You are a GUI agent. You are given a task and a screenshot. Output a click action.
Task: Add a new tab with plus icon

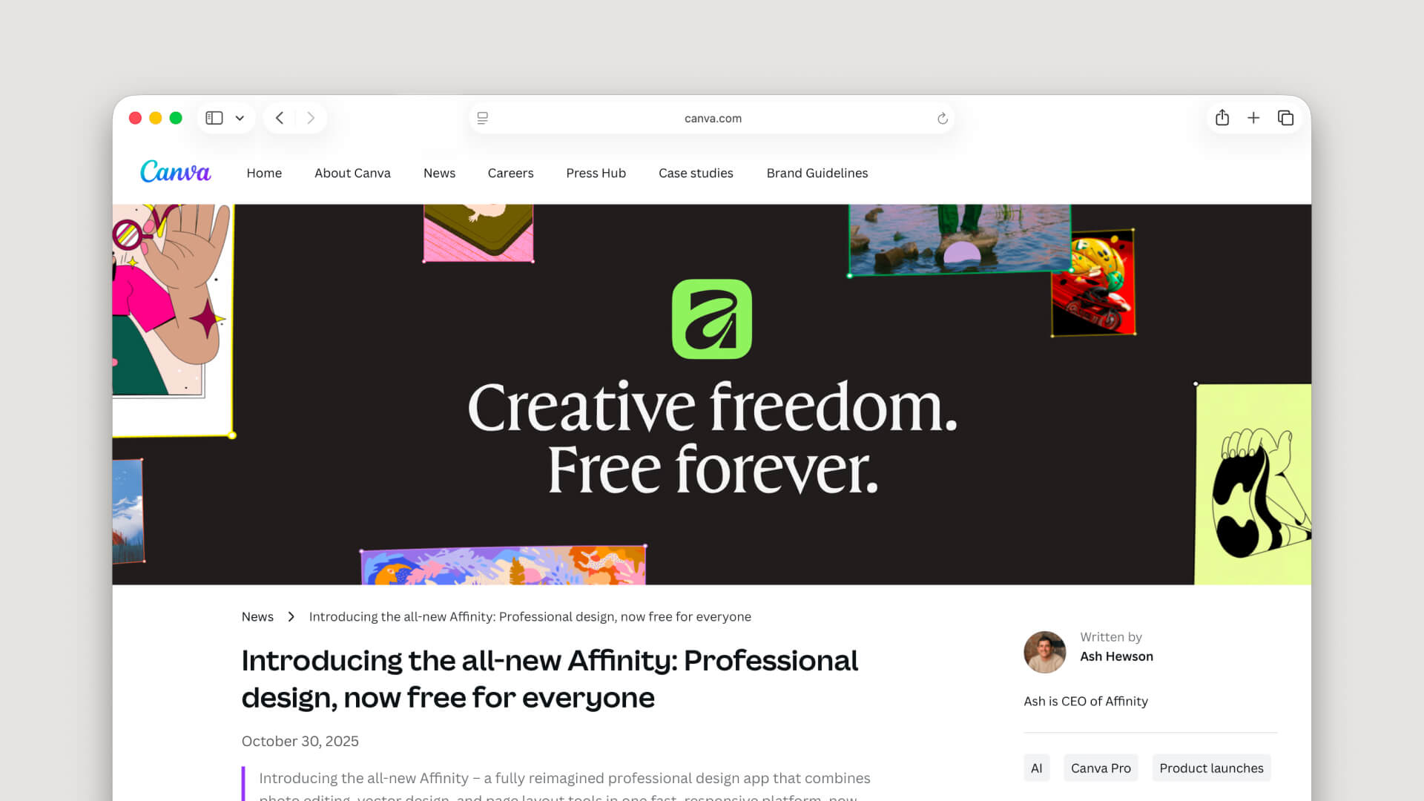pos(1253,118)
